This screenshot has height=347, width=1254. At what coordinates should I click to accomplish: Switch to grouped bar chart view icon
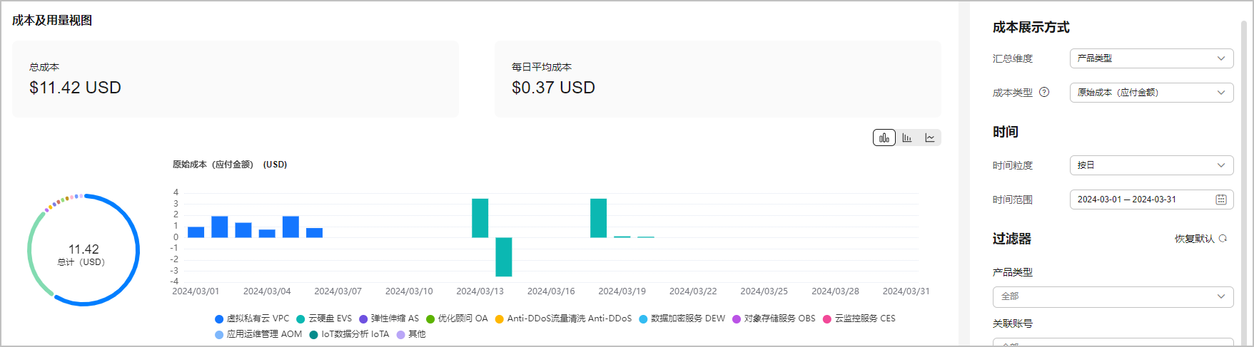(x=907, y=138)
